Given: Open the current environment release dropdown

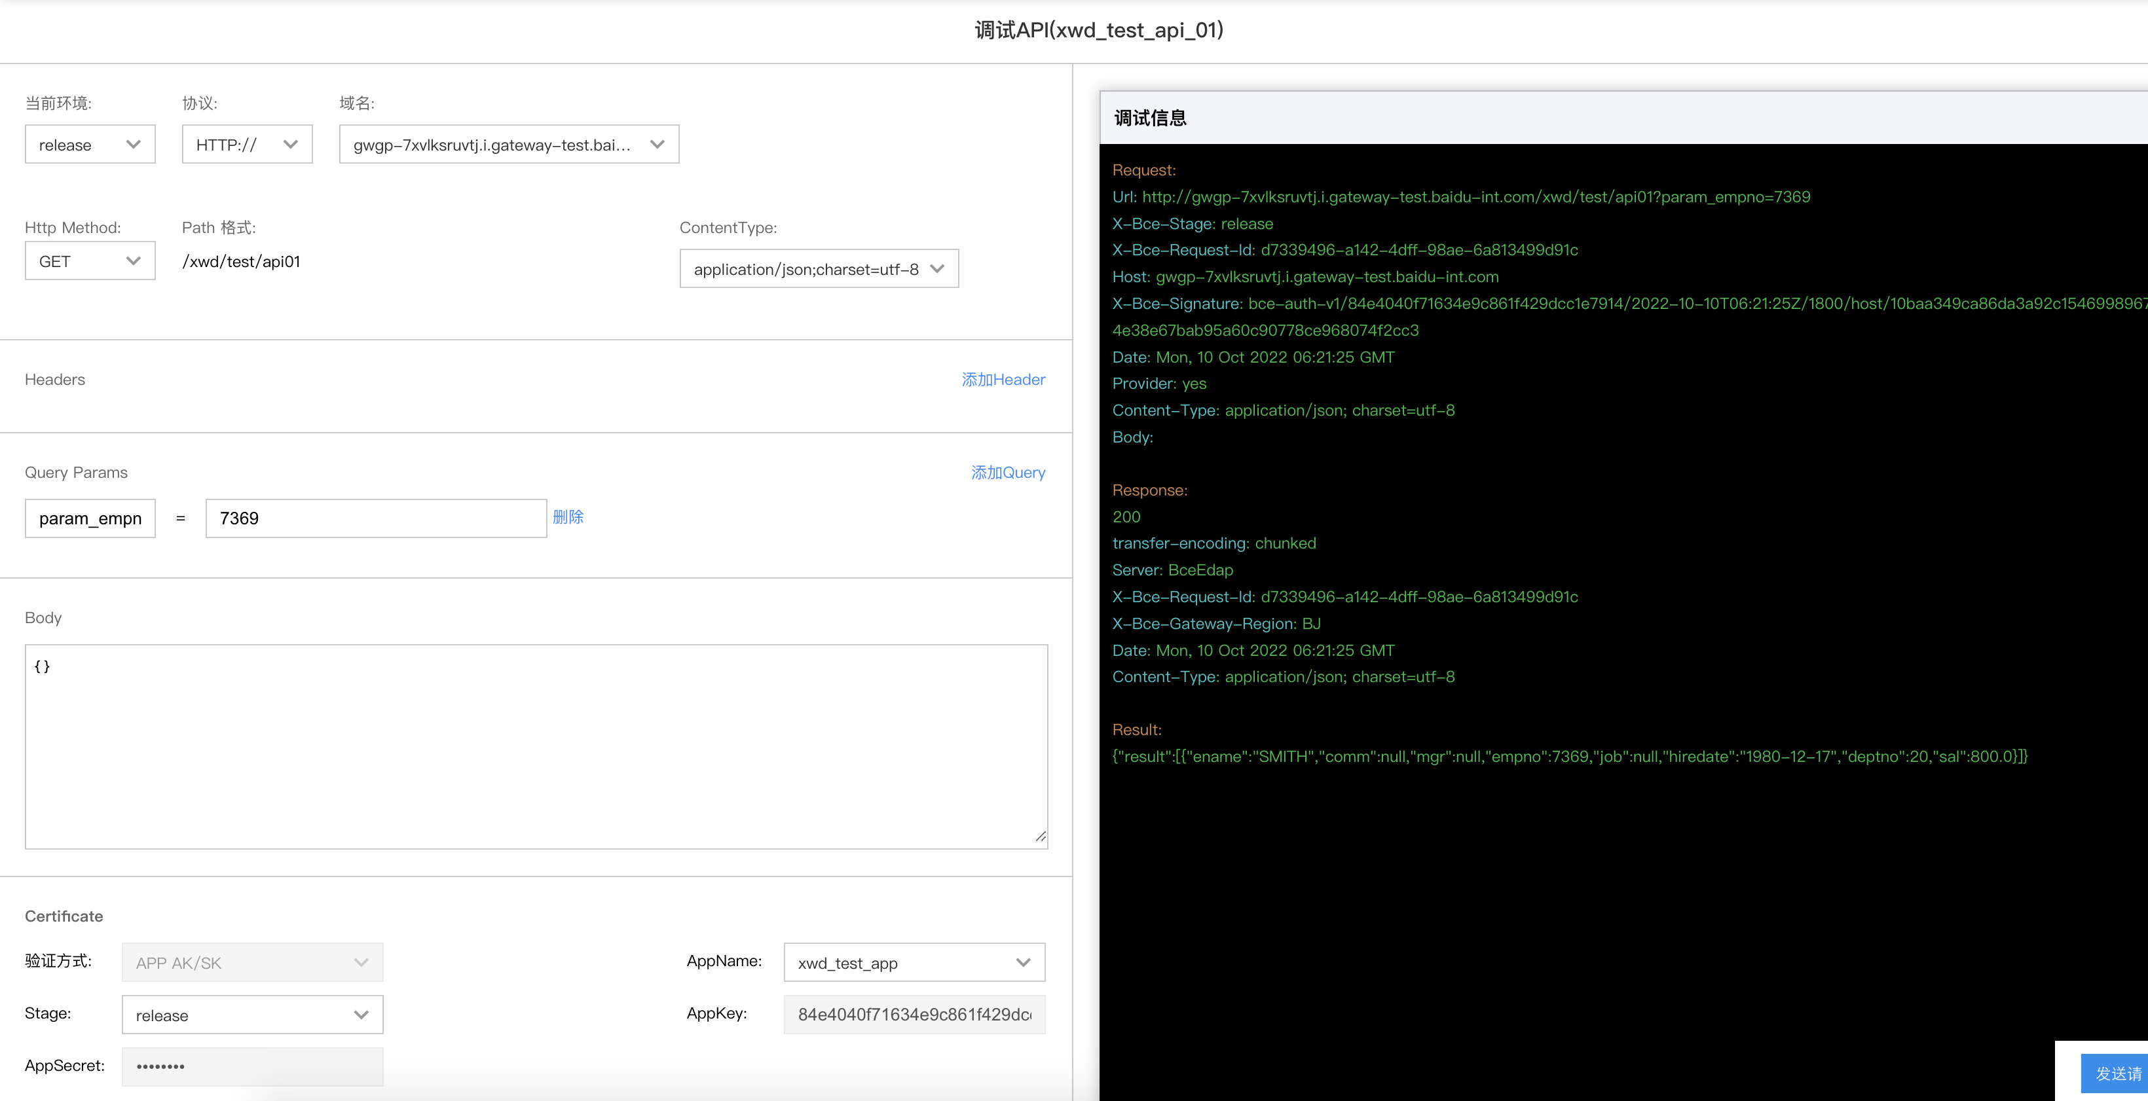Looking at the screenshot, I should 90,144.
